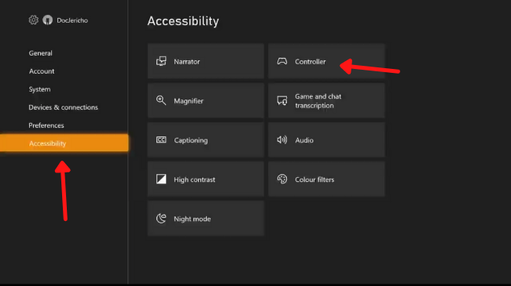The height and width of the screenshot is (286, 511).
Task: Click the Night mode moon icon
Action: pyautogui.click(x=161, y=219)
